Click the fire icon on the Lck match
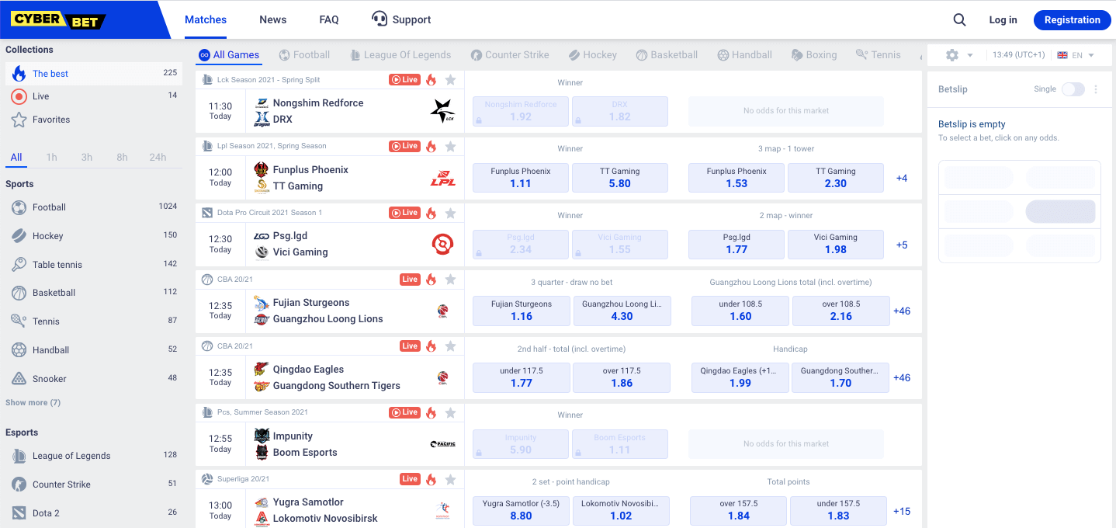This screenshot has height=528, width=1116. 431,78
